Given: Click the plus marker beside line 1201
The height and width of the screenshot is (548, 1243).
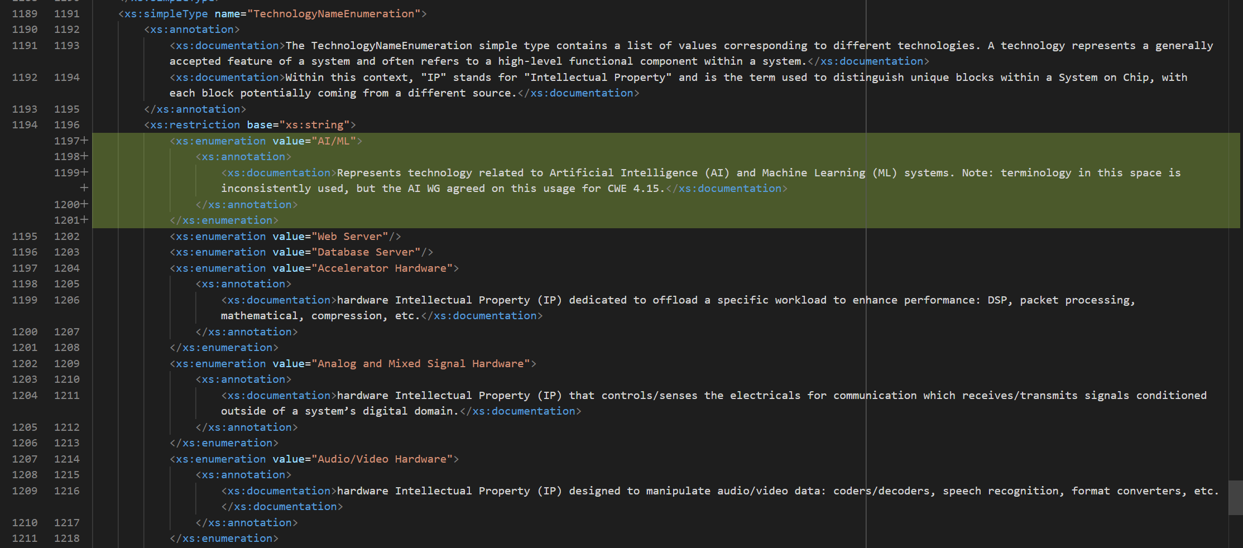Looking at the screenshot, I should tap(84, 220).
